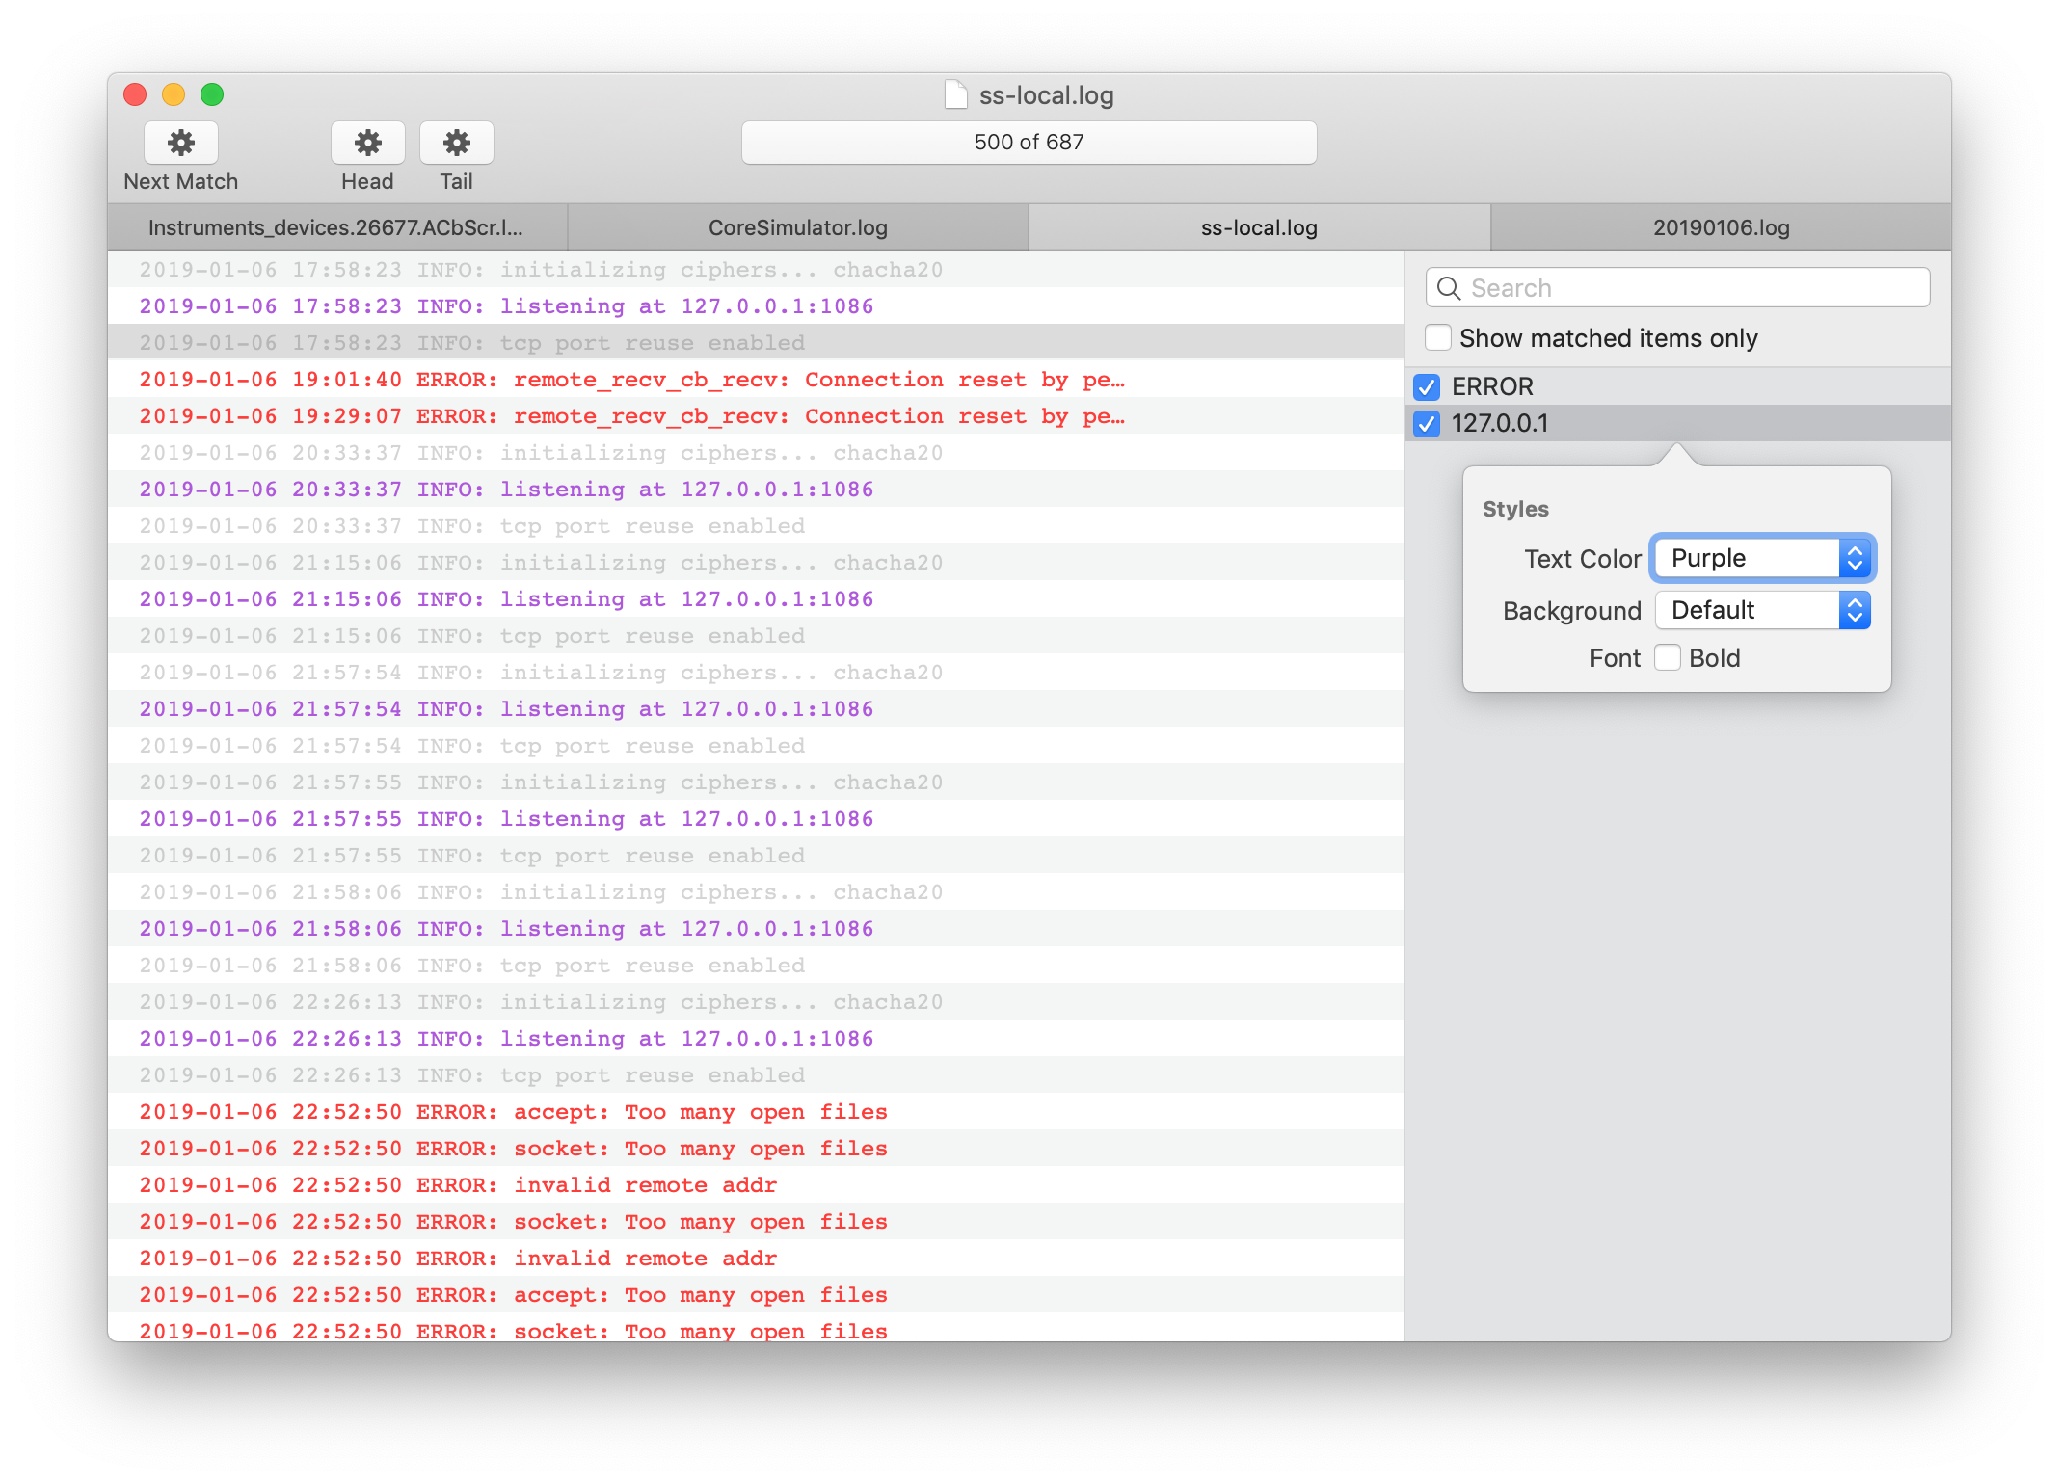This screenshot has height=1484, width=2059.
Task: Click the green zoom window button
Action: click(x=212, y=94)
